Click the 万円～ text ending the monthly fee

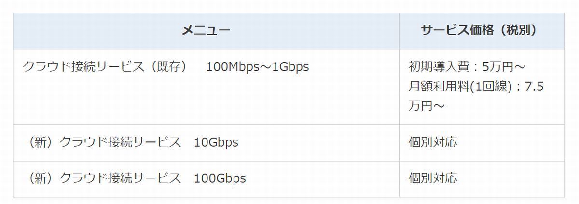pyautogui.click(x=426, y=106)
